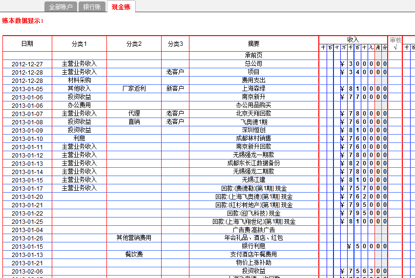Open the 银行账 tab
415x278 pixels.
point(92,7)
